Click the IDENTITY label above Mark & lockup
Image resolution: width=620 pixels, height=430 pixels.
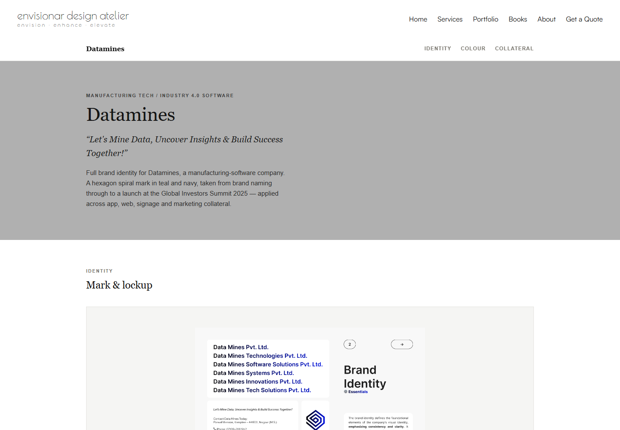tap(99, 271)
